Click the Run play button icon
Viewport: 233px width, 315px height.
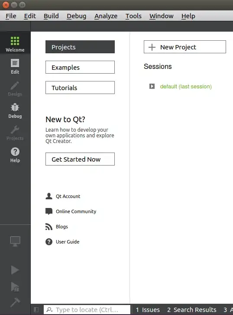click(x=15, y=270)
